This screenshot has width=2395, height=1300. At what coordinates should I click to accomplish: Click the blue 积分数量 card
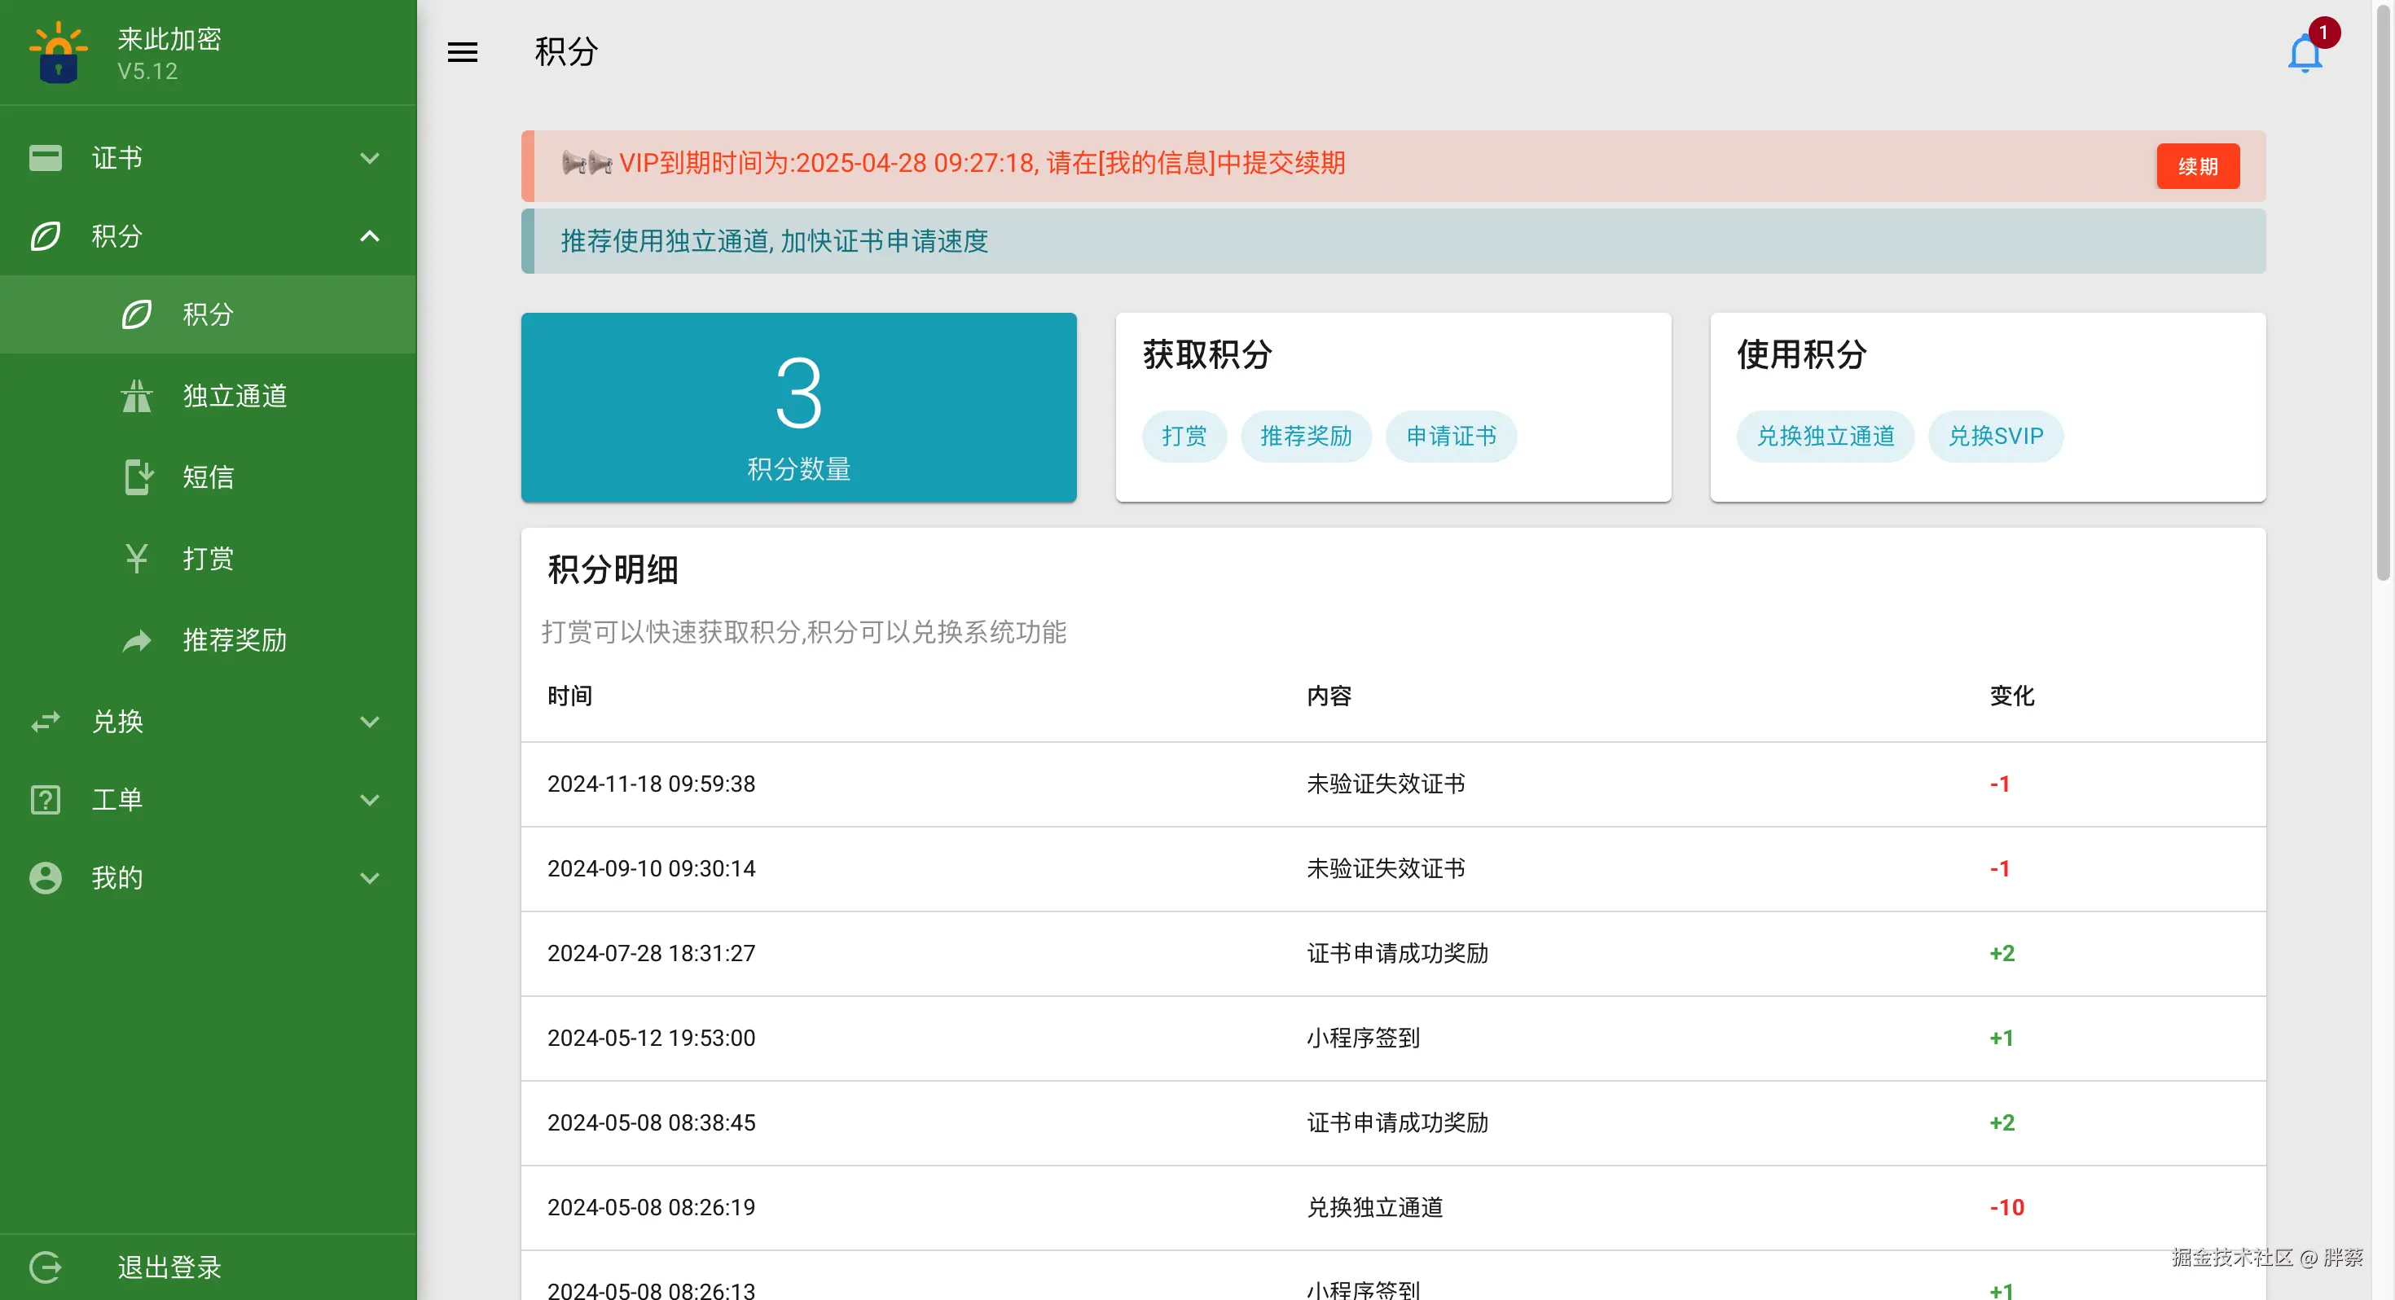click(798, 407)
